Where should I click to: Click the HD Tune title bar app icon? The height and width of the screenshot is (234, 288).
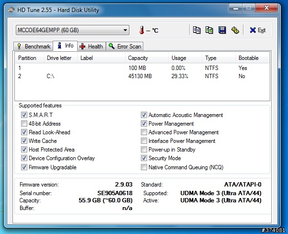coord(11,10)
